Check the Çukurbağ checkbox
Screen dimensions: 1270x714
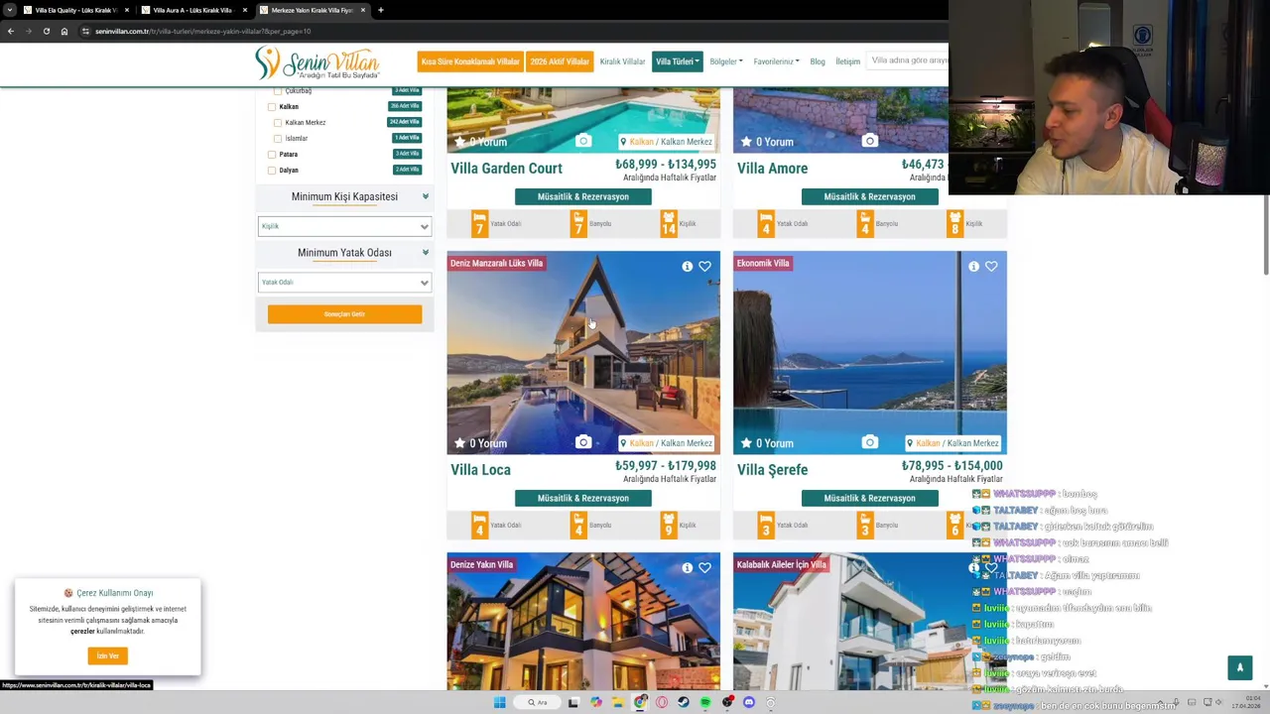(278, 91)
